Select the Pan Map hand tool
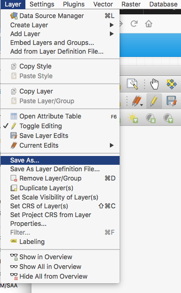 tap(154, 84)
